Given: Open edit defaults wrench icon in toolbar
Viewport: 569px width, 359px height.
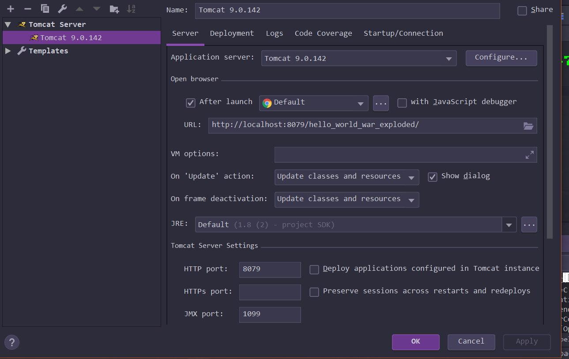Looking at the screenshot, I should point(62,9).
